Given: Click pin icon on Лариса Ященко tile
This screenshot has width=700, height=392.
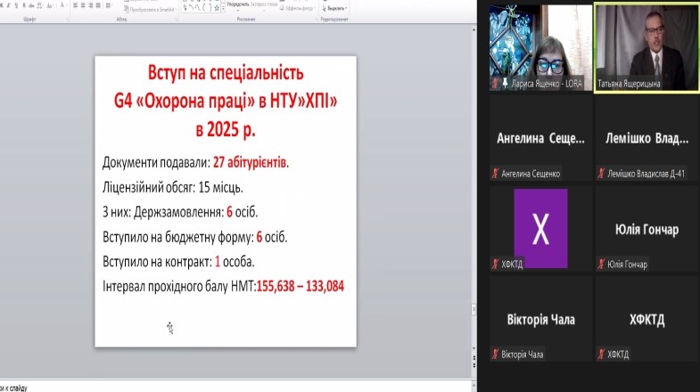Looking at the screenshot, I should [505, 83].
